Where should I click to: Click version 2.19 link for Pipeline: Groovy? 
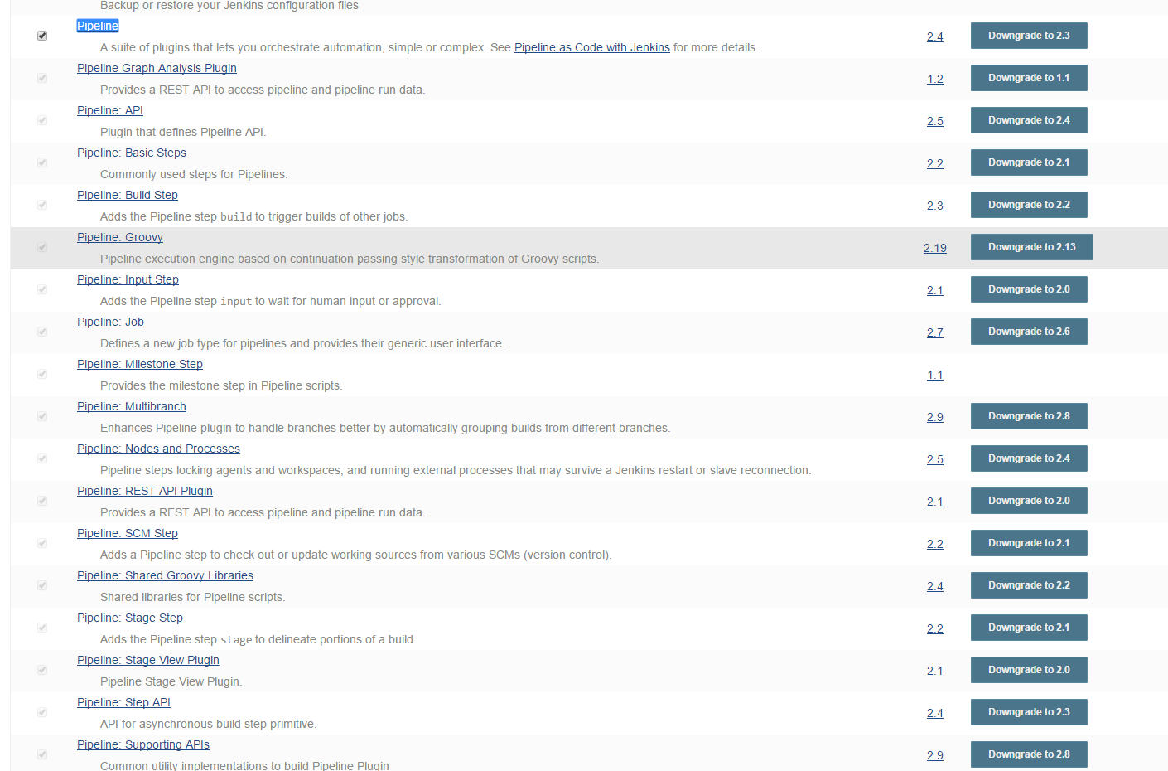pos(934,248)
